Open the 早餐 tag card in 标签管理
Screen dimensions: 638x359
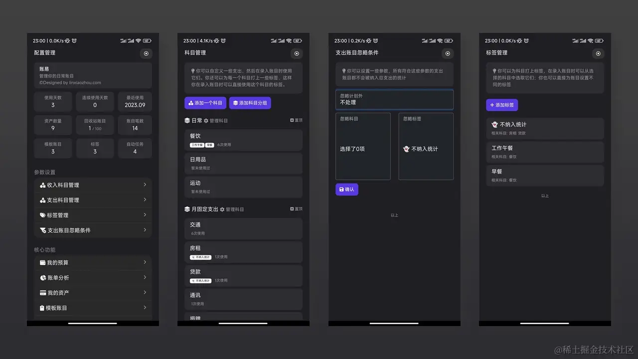pos(545,176)
